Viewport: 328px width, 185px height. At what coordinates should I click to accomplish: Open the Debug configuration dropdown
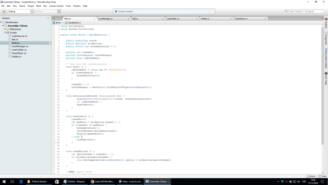(21, 12)
